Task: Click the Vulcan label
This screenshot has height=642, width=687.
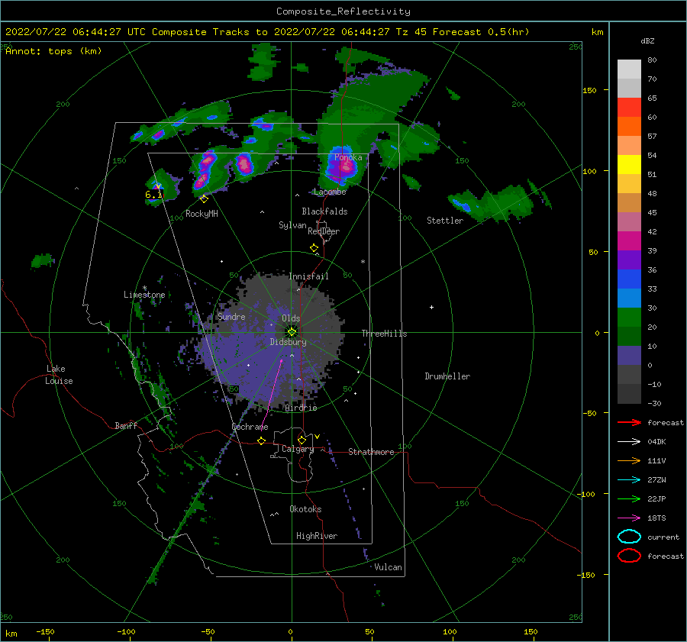Action: point(389,567)
